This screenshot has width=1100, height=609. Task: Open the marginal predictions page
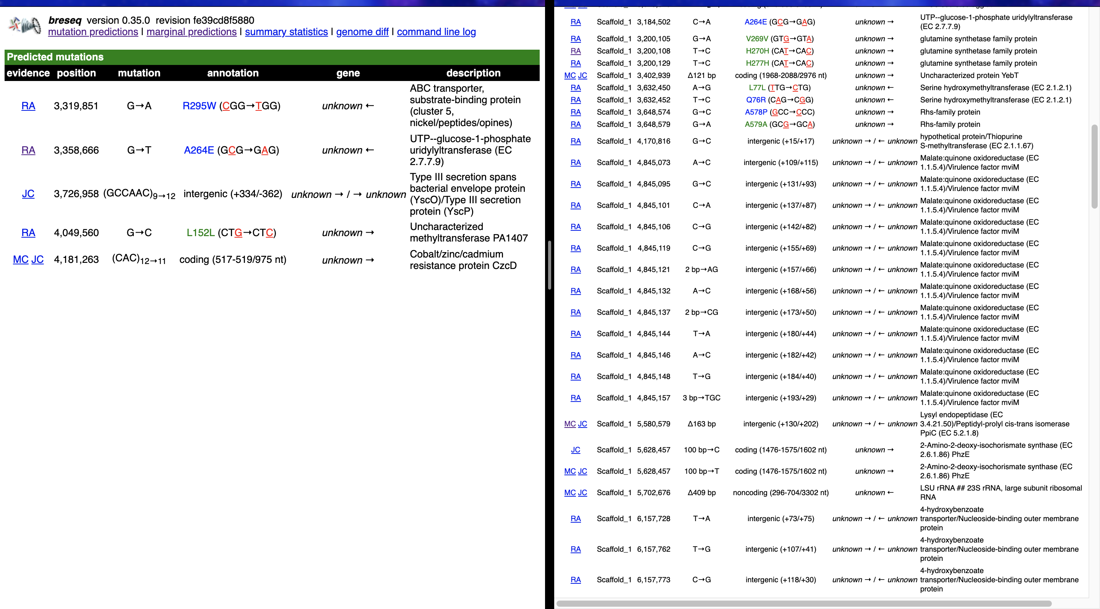(191, 32)
